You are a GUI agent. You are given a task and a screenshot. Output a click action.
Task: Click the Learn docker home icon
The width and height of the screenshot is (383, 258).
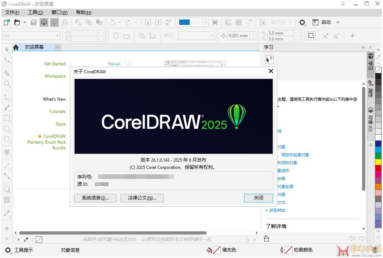click(x=267, y=239)
